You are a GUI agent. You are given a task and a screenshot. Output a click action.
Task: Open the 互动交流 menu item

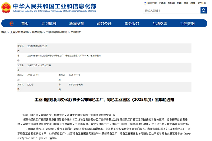click(160, 24)
